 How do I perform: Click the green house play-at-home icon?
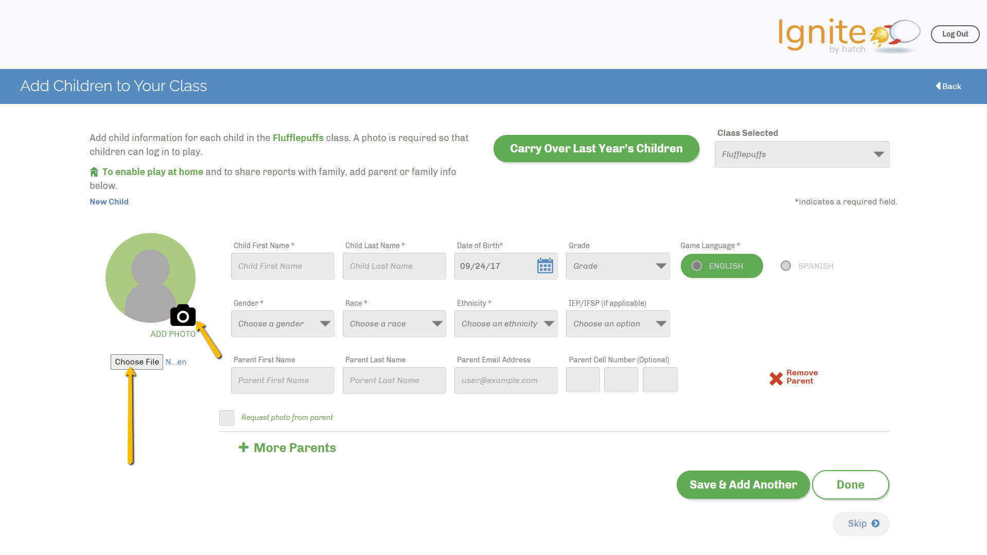[x=94, y=172]
